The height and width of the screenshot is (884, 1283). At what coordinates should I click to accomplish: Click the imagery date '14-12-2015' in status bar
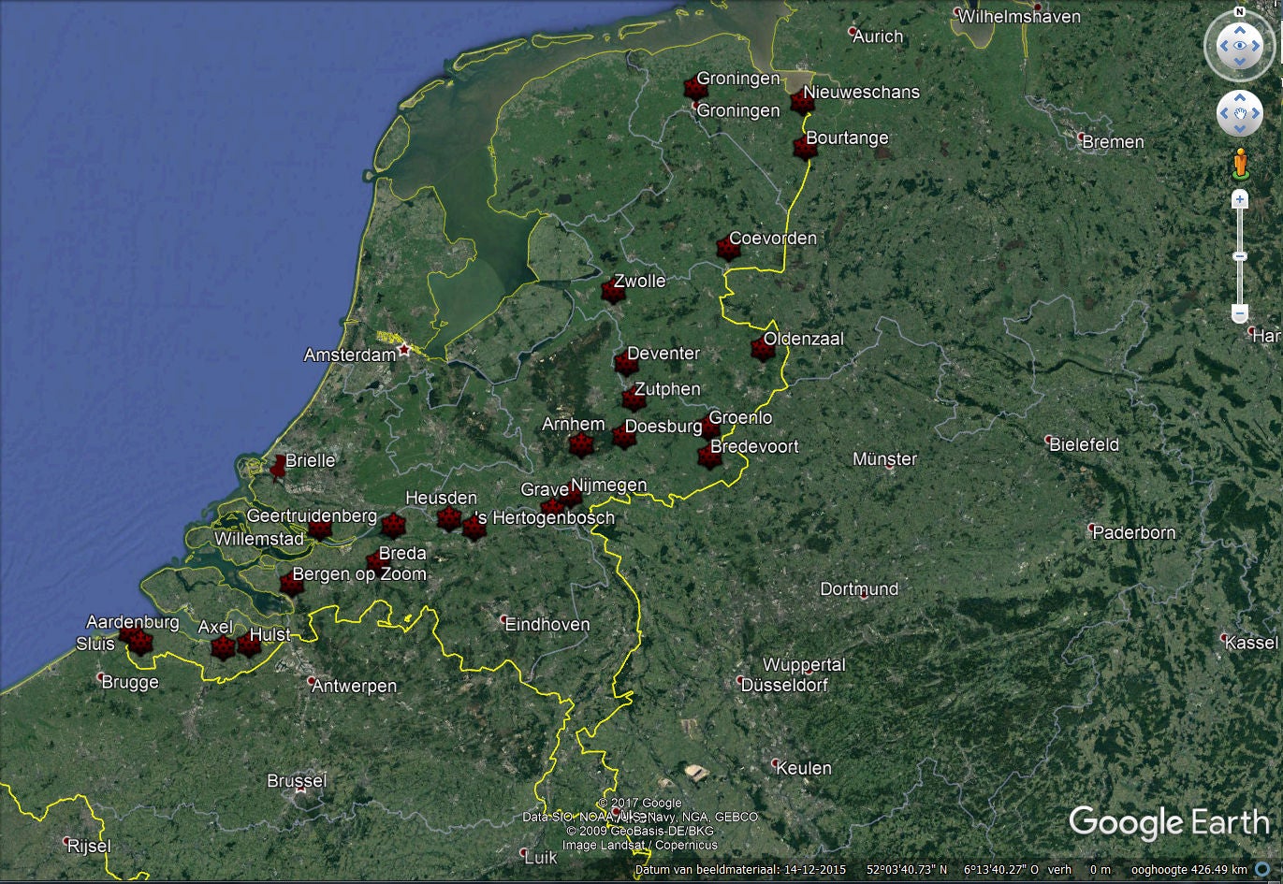tap(813, 870)
